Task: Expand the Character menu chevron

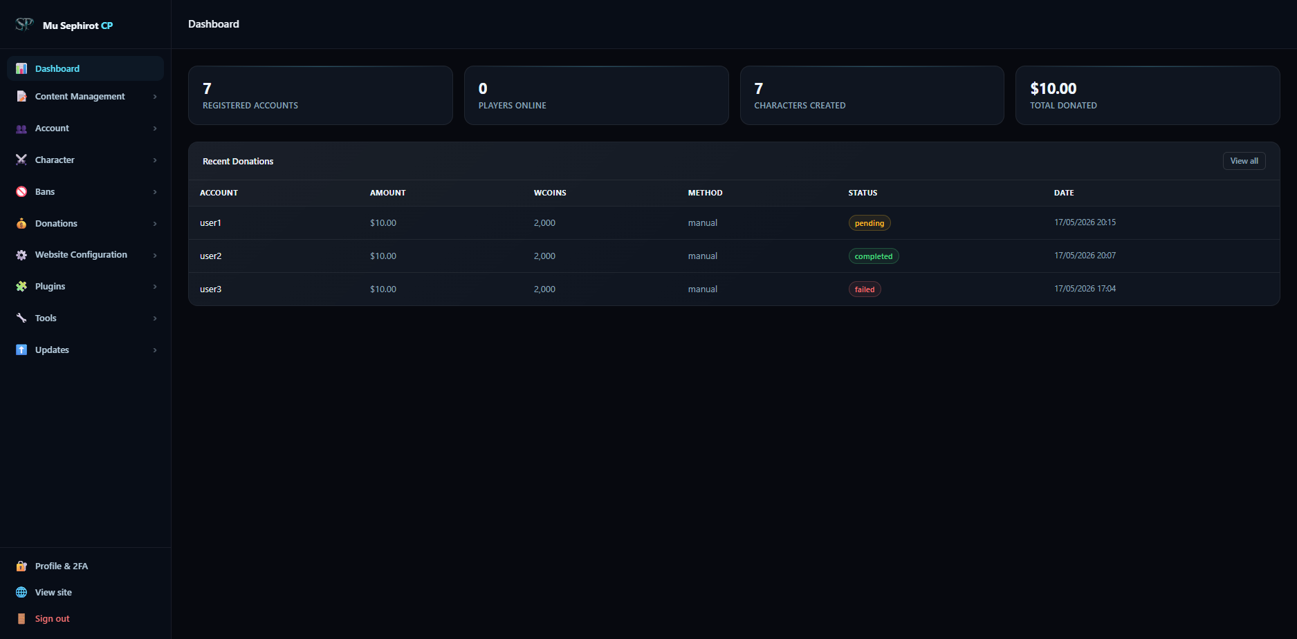Action: (x=155, y=160)
